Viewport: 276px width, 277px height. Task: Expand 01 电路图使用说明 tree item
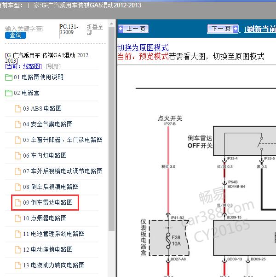[x=39, y=77]
